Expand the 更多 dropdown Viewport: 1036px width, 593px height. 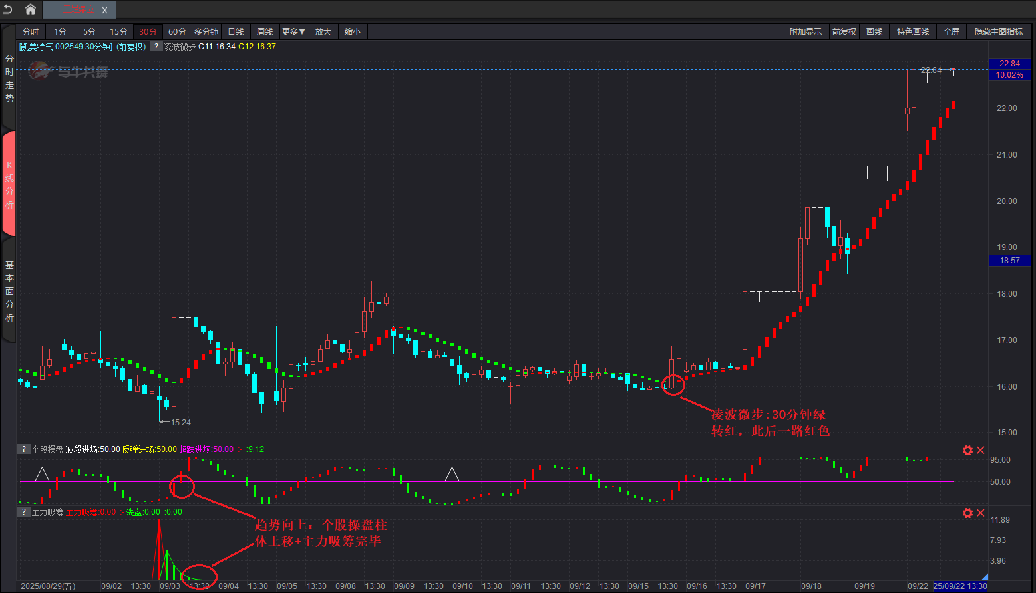[x=293, y=32]
